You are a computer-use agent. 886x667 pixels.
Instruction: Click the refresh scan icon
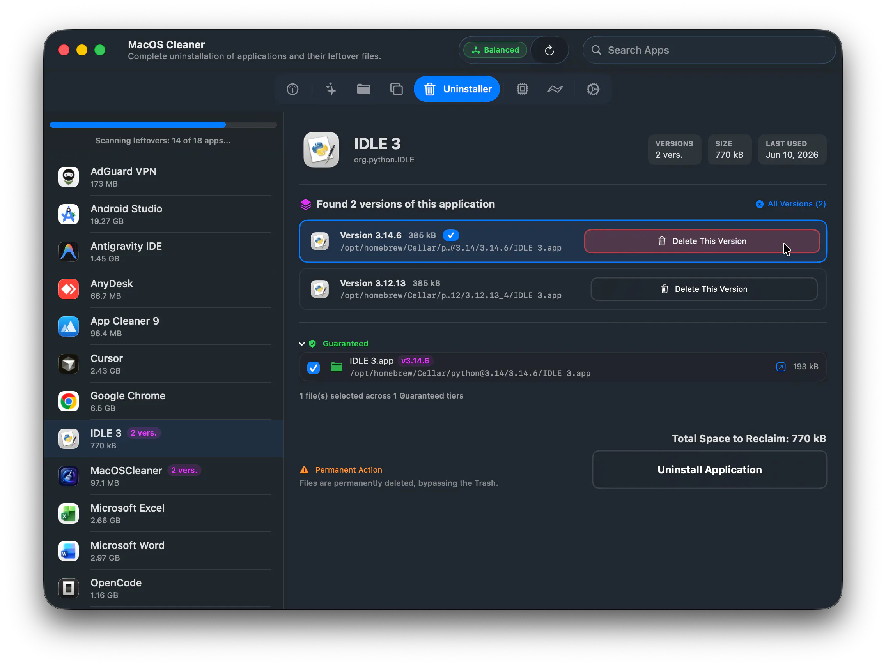point(549,50)
